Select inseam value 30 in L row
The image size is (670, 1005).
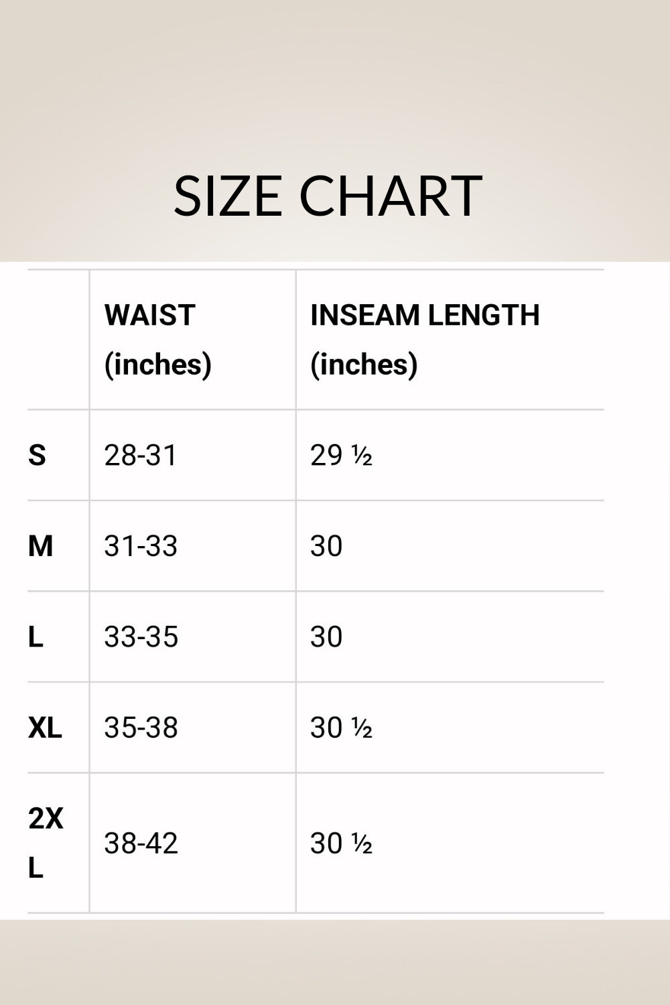click(x=326, y=637)
